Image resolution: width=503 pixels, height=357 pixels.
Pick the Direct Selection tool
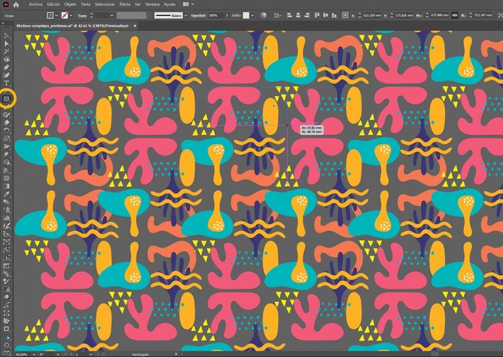(6, 43)
